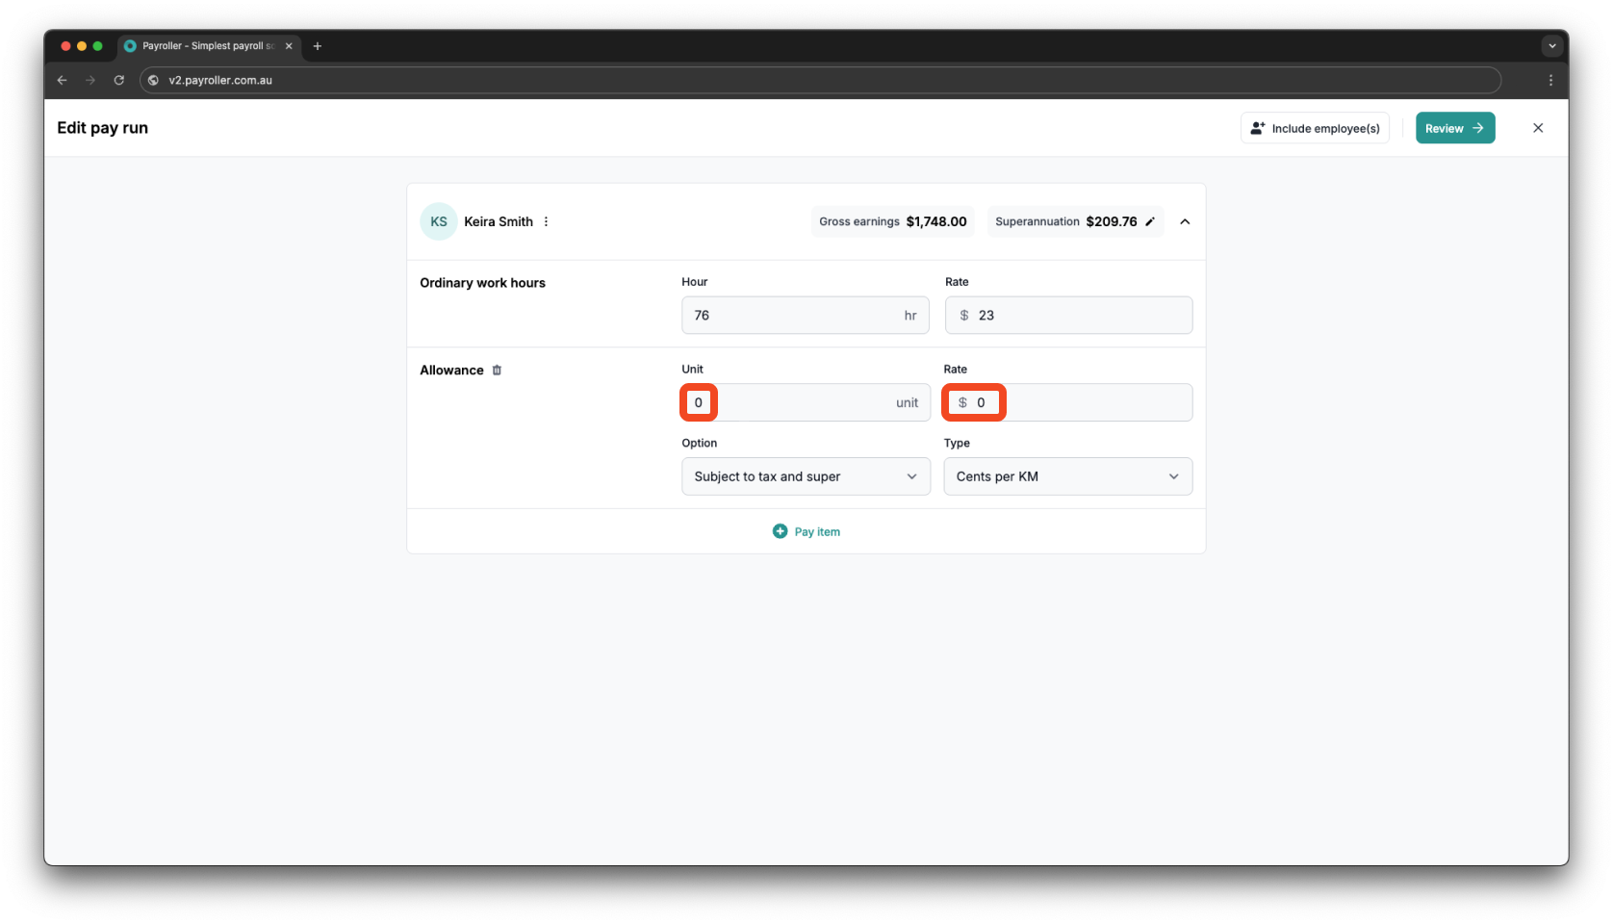Viewport: 1613px width, 924px height.
Task: Reload the page with browser refresh icon
Action: coord(119,81)
